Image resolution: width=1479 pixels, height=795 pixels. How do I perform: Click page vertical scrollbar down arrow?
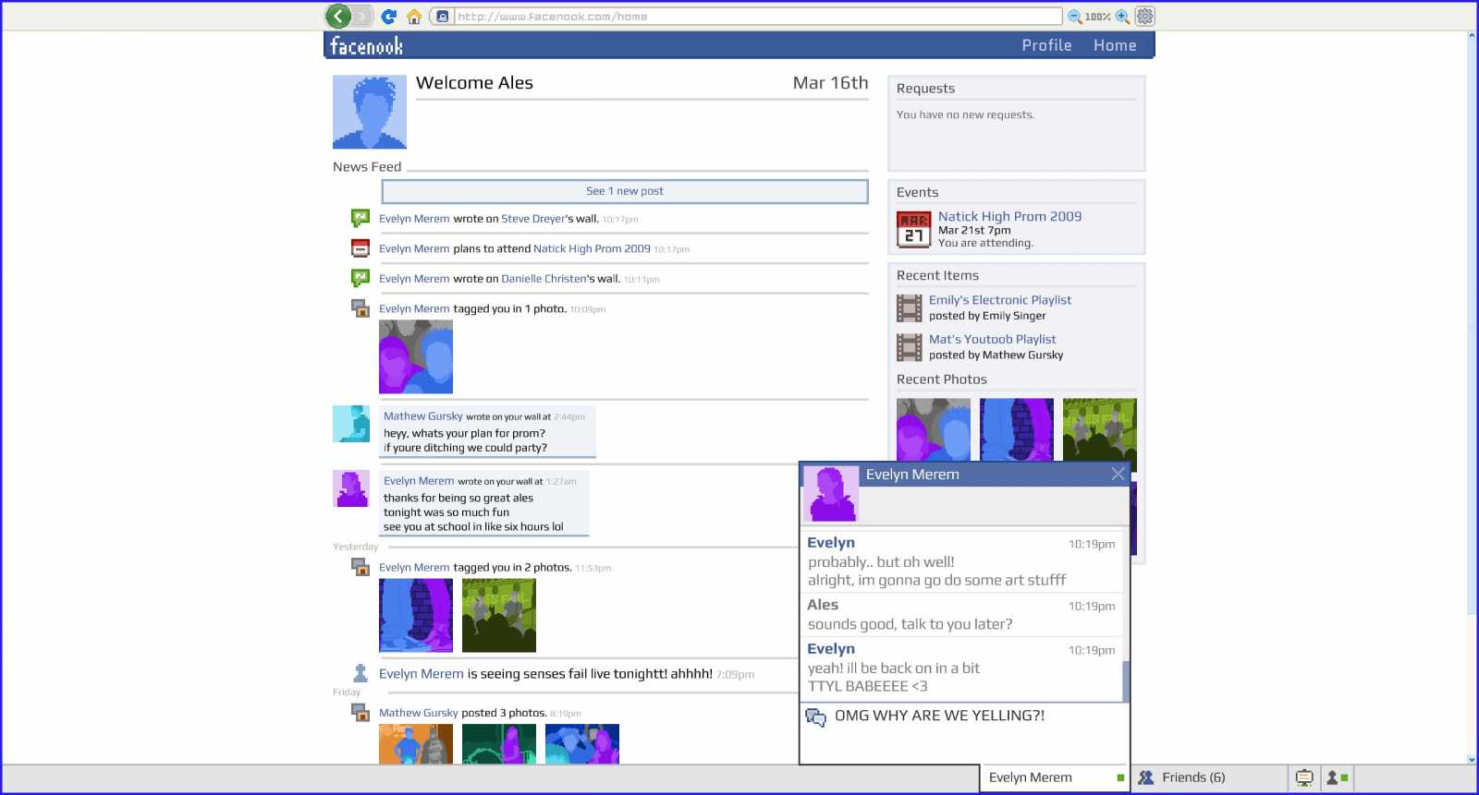1472,759
